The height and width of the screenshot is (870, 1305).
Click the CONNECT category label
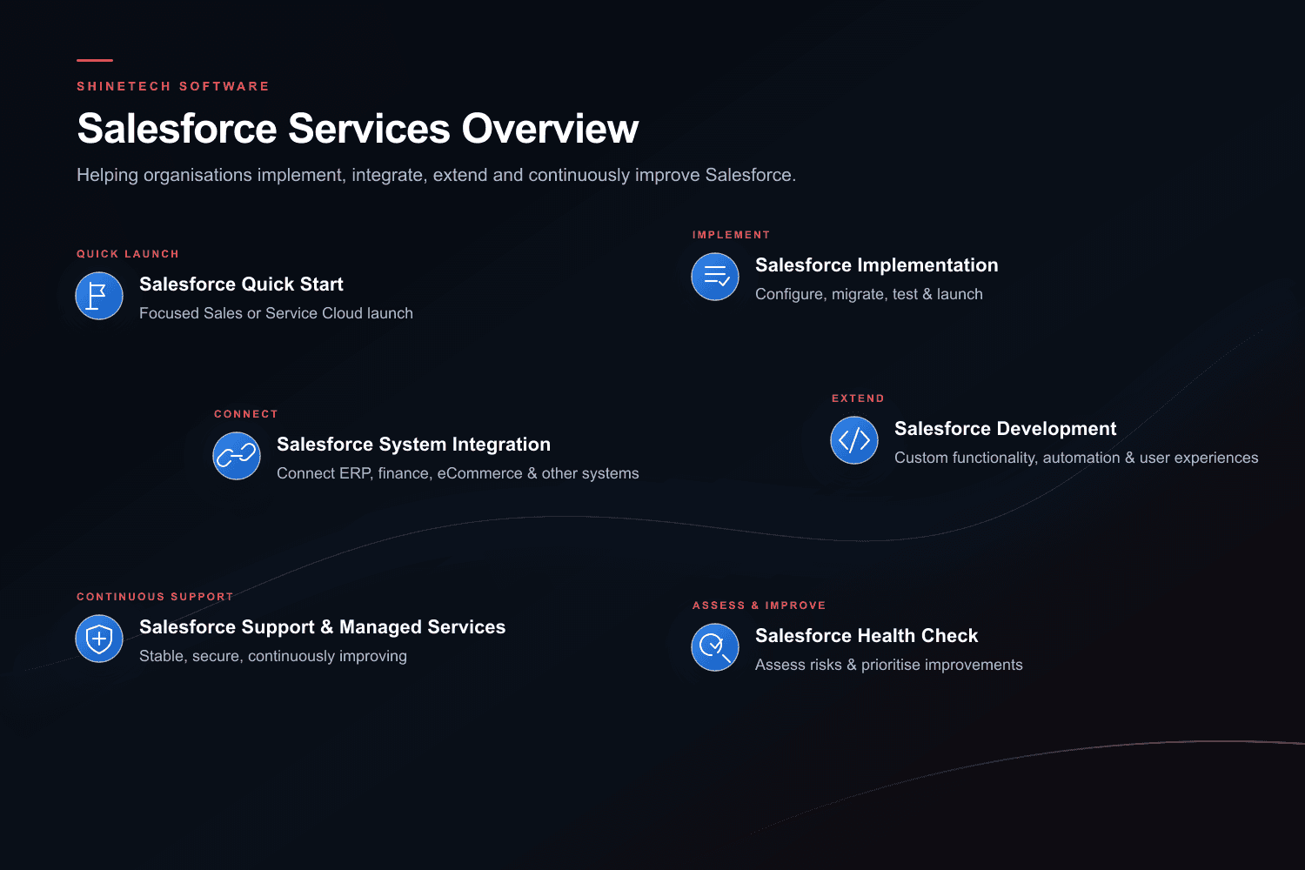click(x=246, y=414)
